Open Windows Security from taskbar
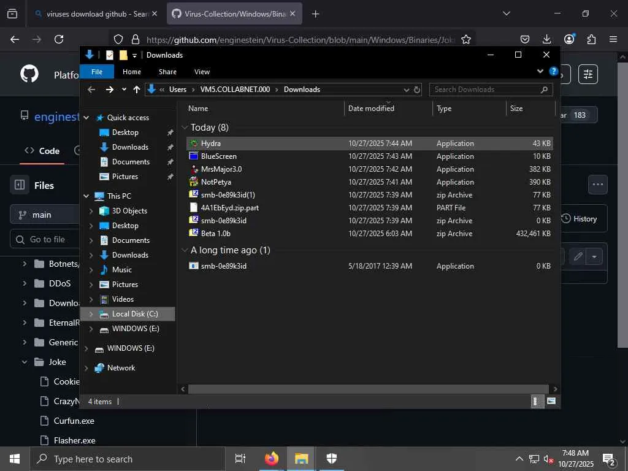This screenshot has width=628, height=471. click(x=332, y=459)
